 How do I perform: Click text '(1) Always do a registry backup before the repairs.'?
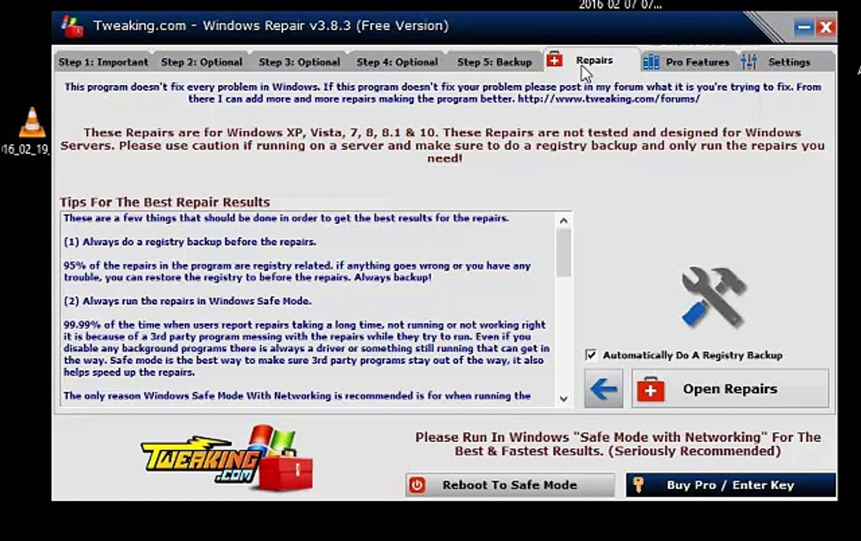tap(190, 242)
